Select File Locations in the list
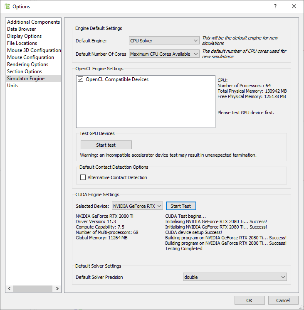Viewport: 304px width, 310px height. [x=22, y=43]
